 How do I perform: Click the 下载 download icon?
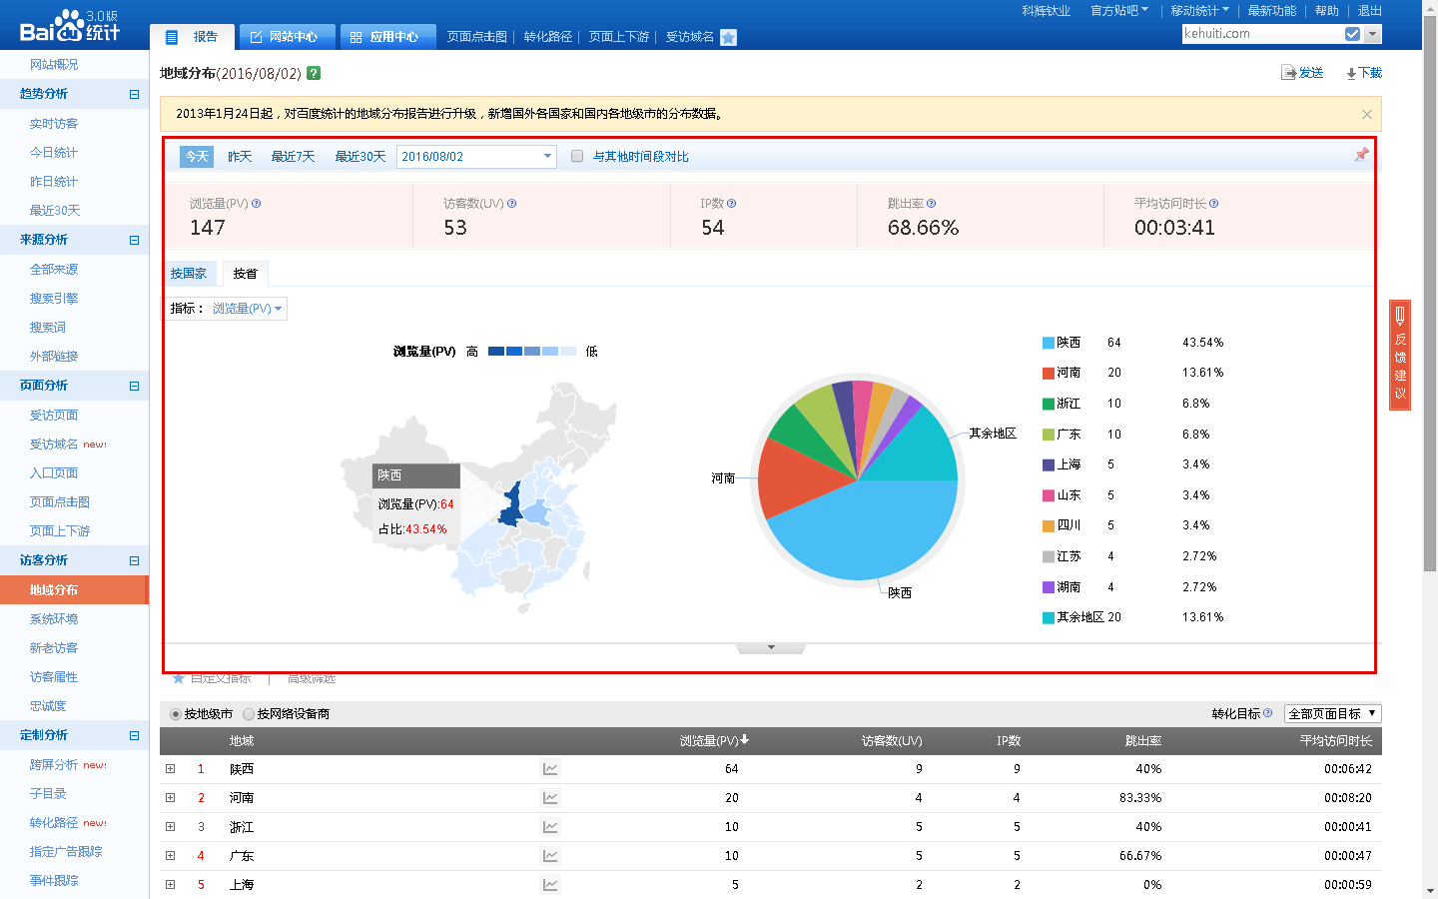tap(1351, 74)
